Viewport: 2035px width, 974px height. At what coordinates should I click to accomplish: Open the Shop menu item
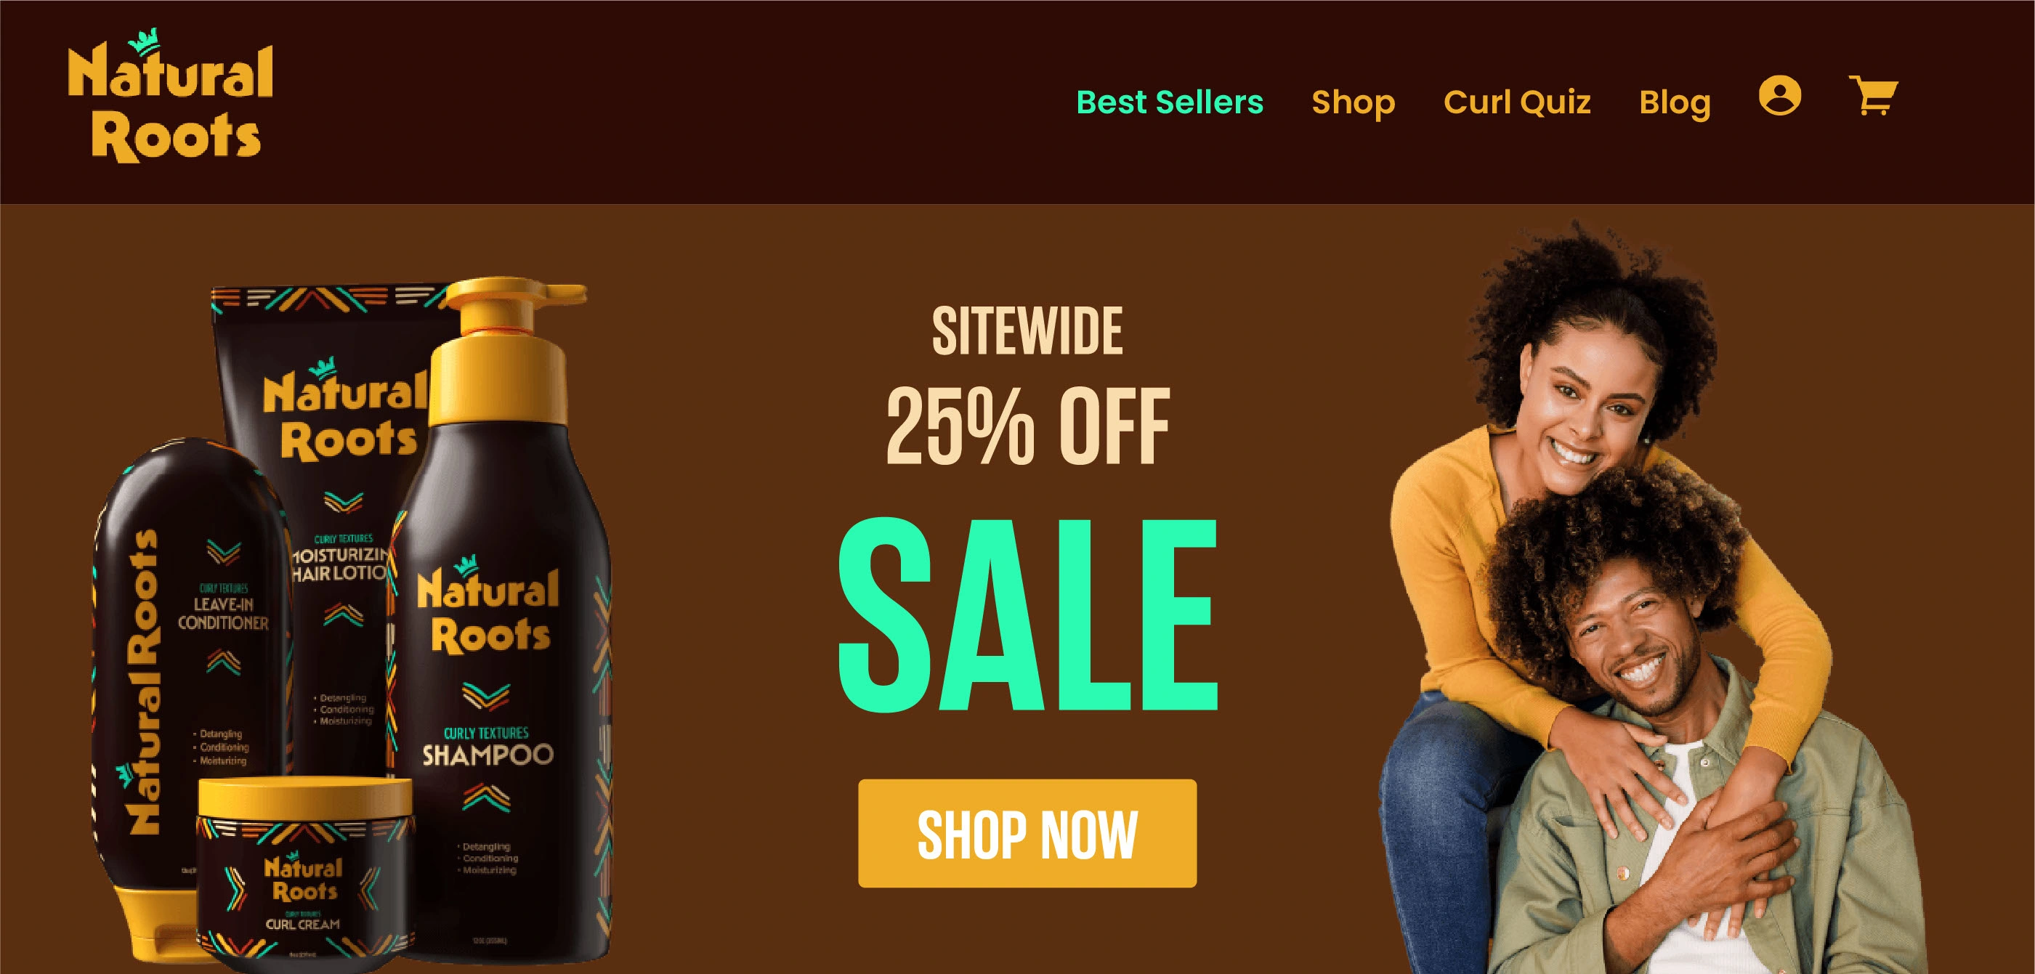click(x=1354, y=102)
